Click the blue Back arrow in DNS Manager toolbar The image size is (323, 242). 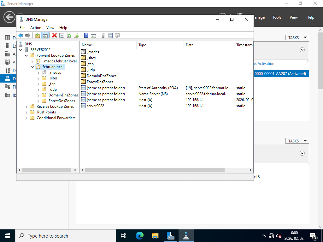coord(21,36)
